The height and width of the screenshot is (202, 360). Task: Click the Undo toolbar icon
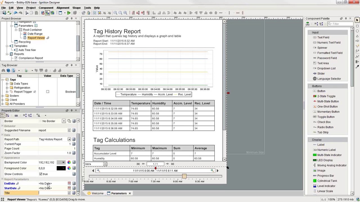(15, 13)
